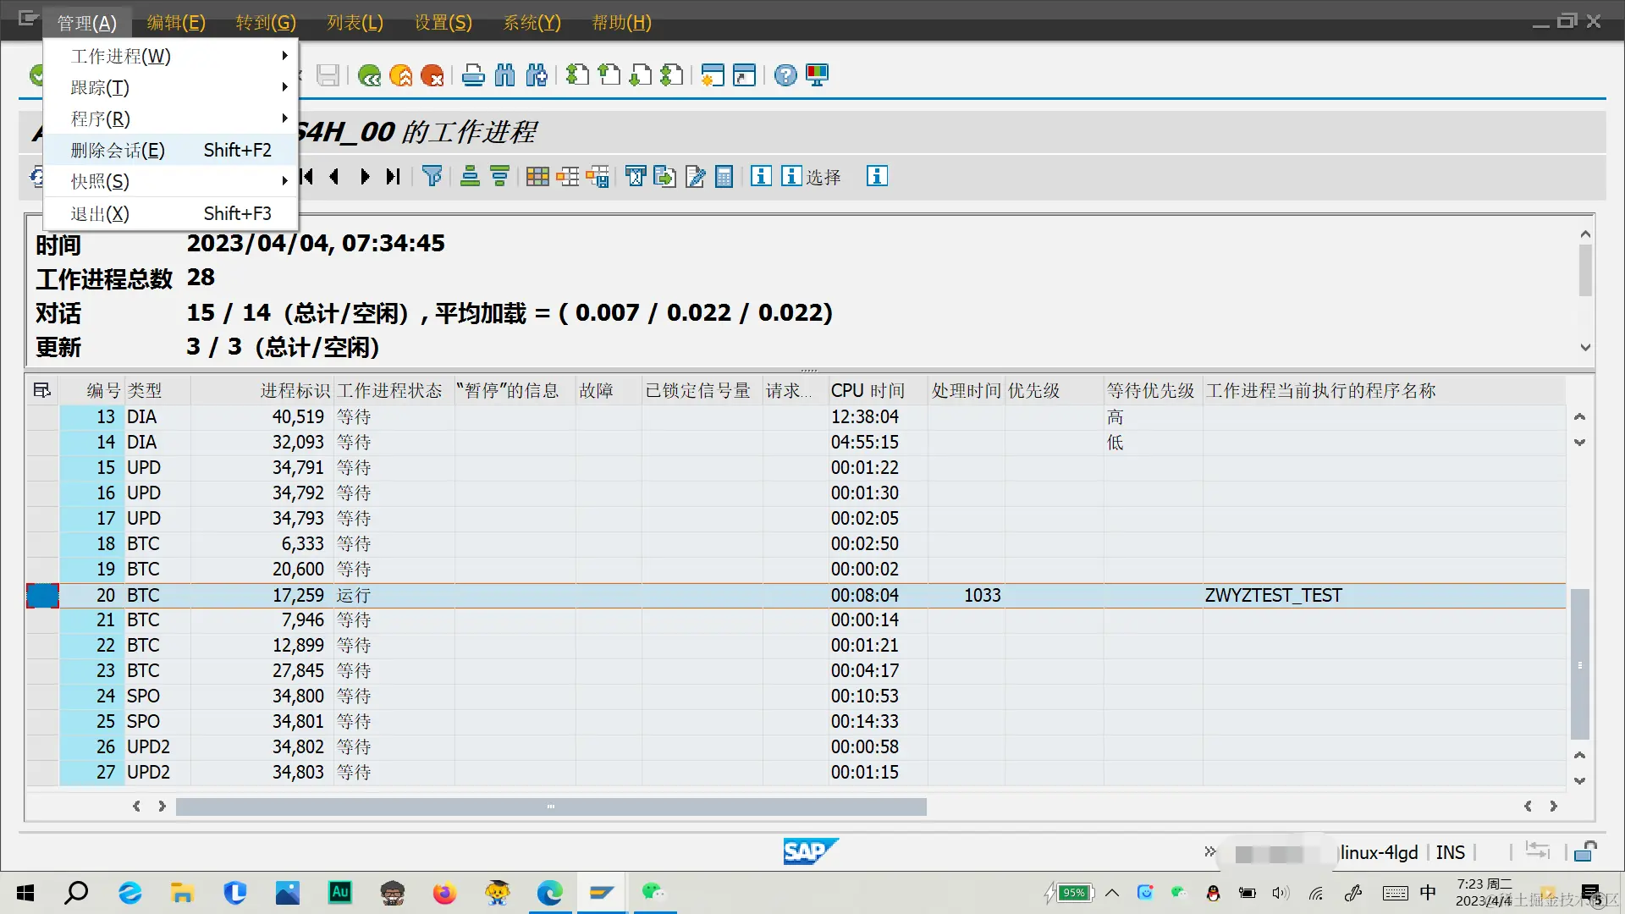The image size is (1625, 914).
Task: Click the Find binoculars icon
Action: click(504, 75)
